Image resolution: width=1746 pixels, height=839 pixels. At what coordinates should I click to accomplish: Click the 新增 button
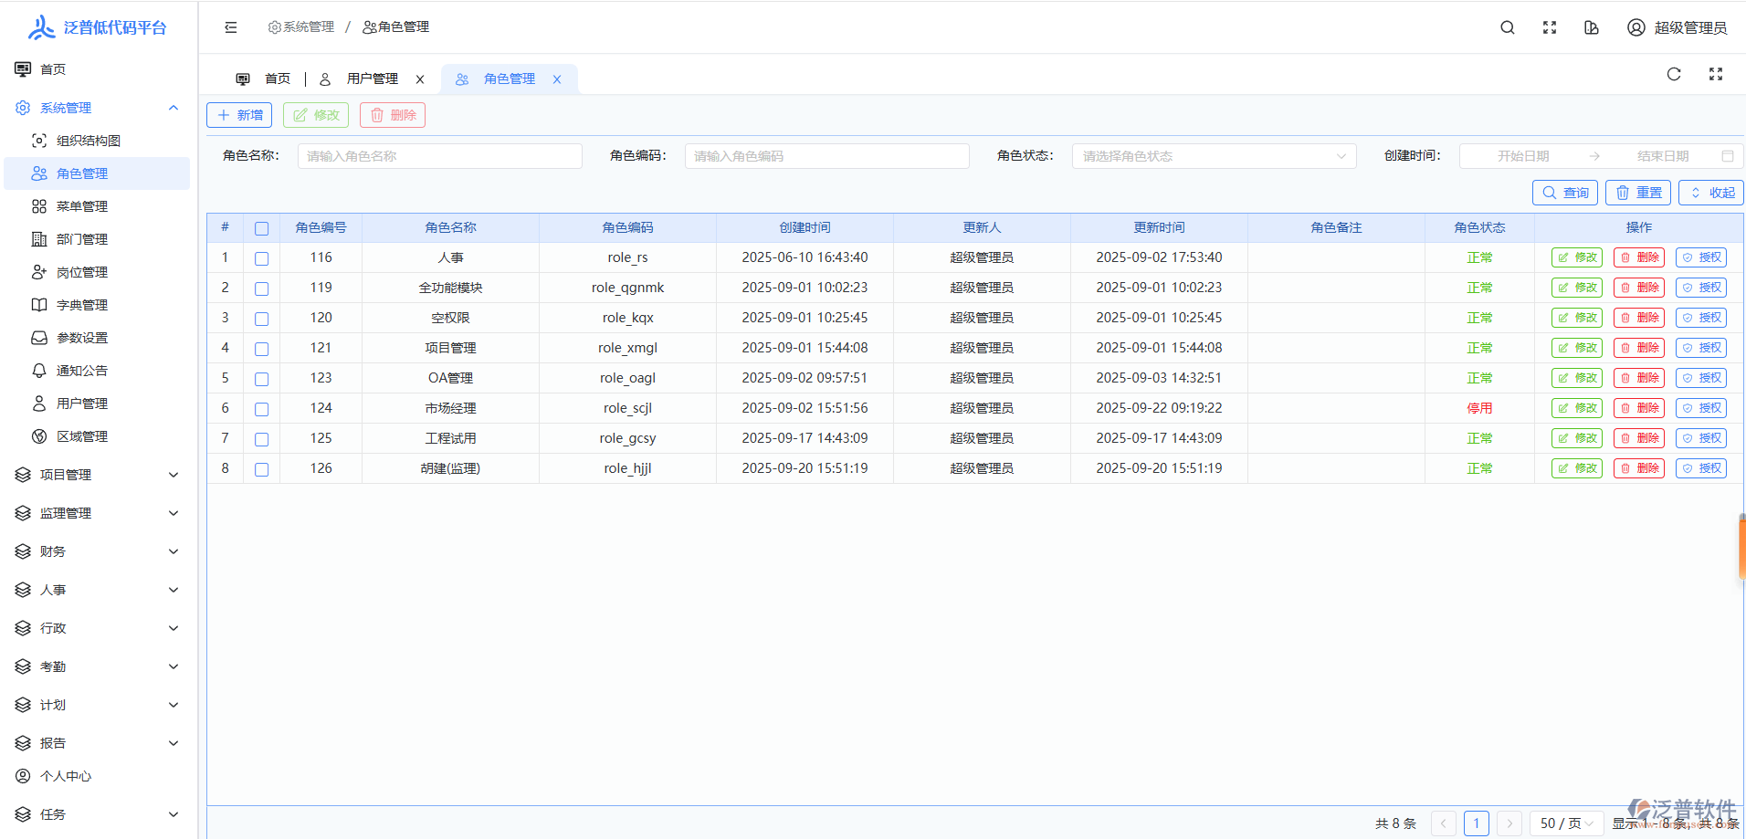click(x=239, y=115)
